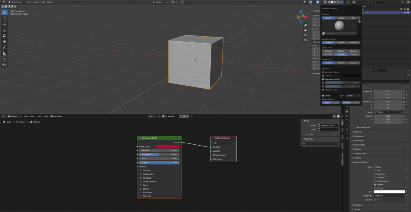This screenshot has width=411, height=212.
Task: Switch to the Node Wrangler sidebar tab
Action: pos(342,158)
